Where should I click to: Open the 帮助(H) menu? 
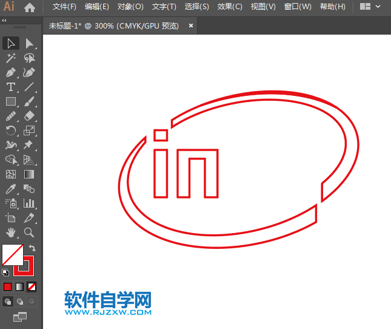(333, 7)
